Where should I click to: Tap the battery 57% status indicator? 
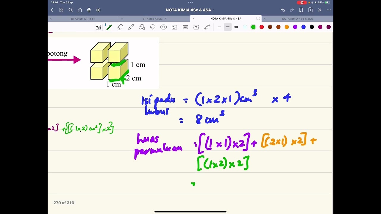(x=324, y=2)
